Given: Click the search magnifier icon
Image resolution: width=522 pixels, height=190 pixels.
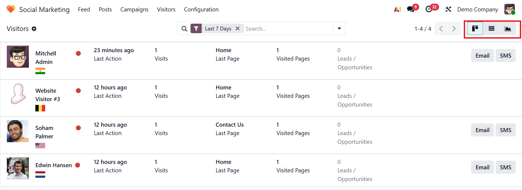Looking at the screenshot, I should coord(184,29).
